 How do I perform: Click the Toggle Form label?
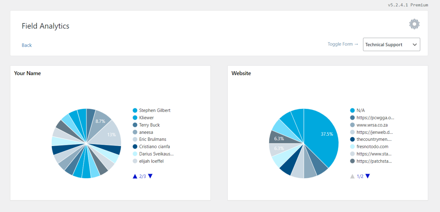tap(343, 44)
